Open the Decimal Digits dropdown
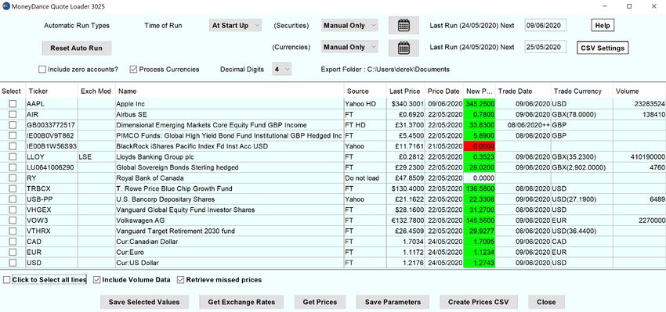The height and width of the screenshot is (312, 666). coord(281,69)
